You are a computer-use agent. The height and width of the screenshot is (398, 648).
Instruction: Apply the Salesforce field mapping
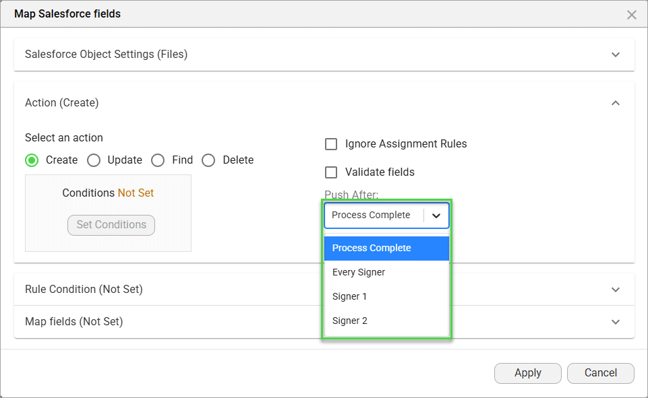click(527, 372)
